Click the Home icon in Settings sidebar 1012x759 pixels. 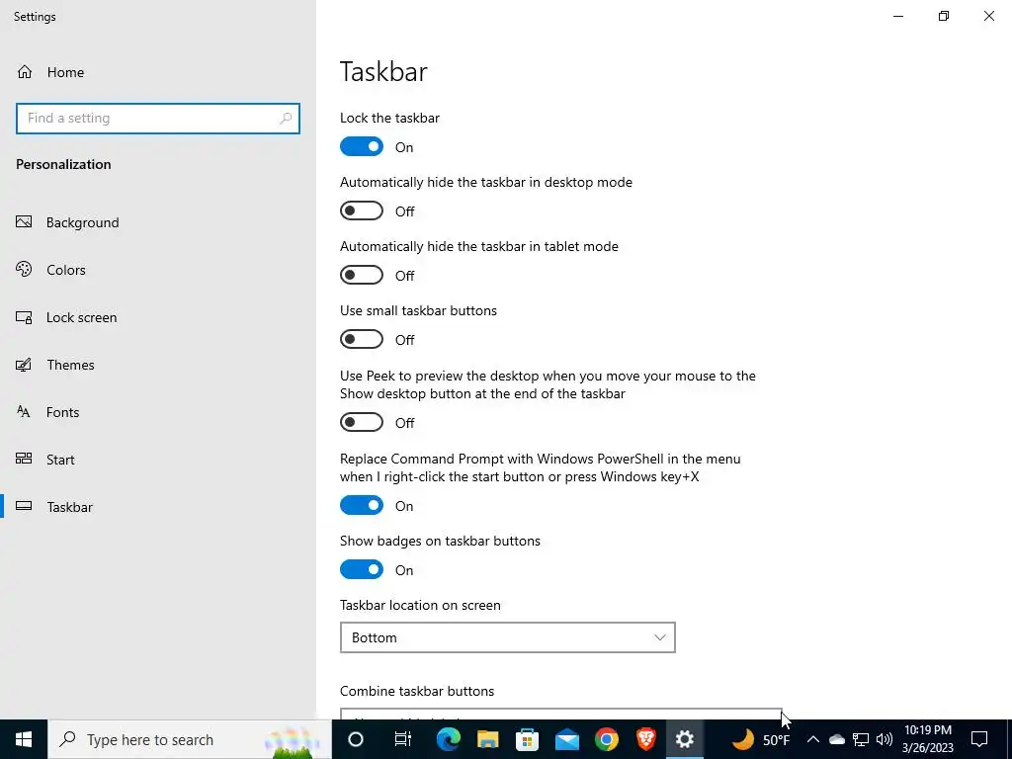click(x=25, y=71)
